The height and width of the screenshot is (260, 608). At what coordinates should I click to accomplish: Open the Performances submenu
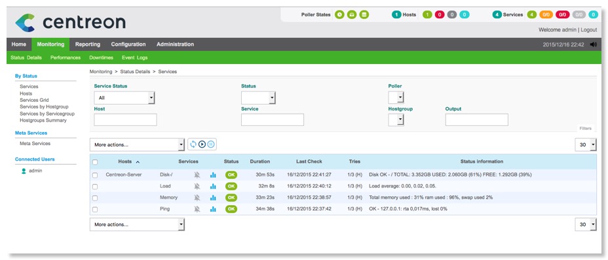[x=66, y=57]
